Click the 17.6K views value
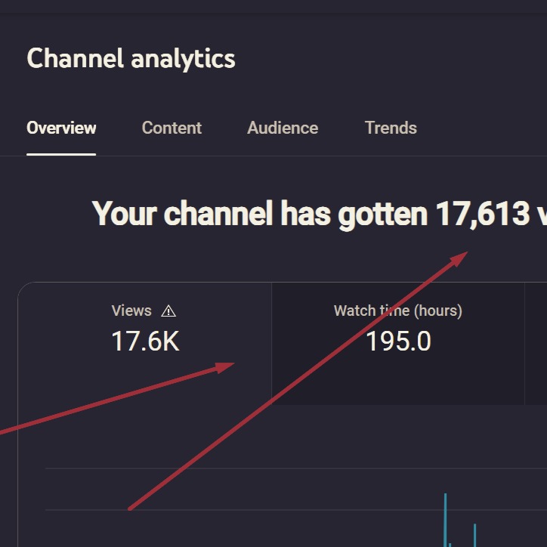The image size is (547, 547). (x=146, y=341)
